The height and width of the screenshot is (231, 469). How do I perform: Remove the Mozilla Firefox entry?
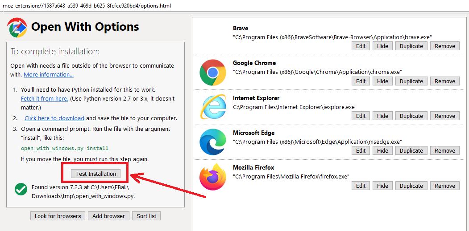point(445,186)
